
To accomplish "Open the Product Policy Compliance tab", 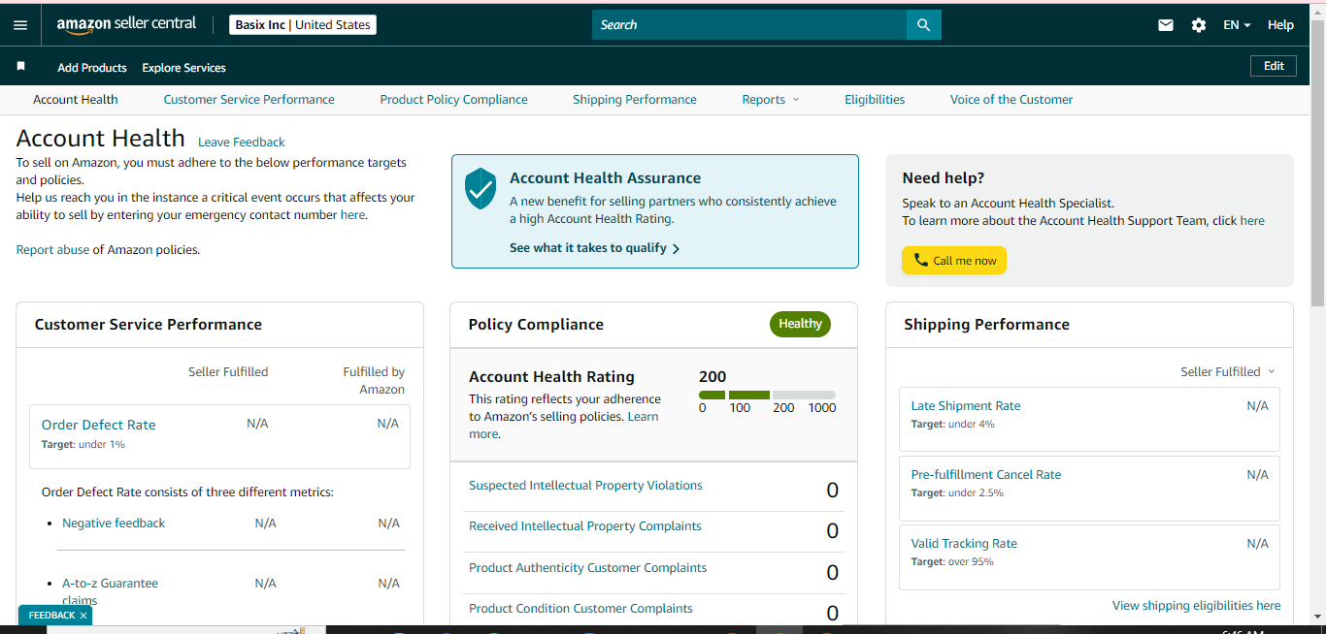I will tap(453, 99).
